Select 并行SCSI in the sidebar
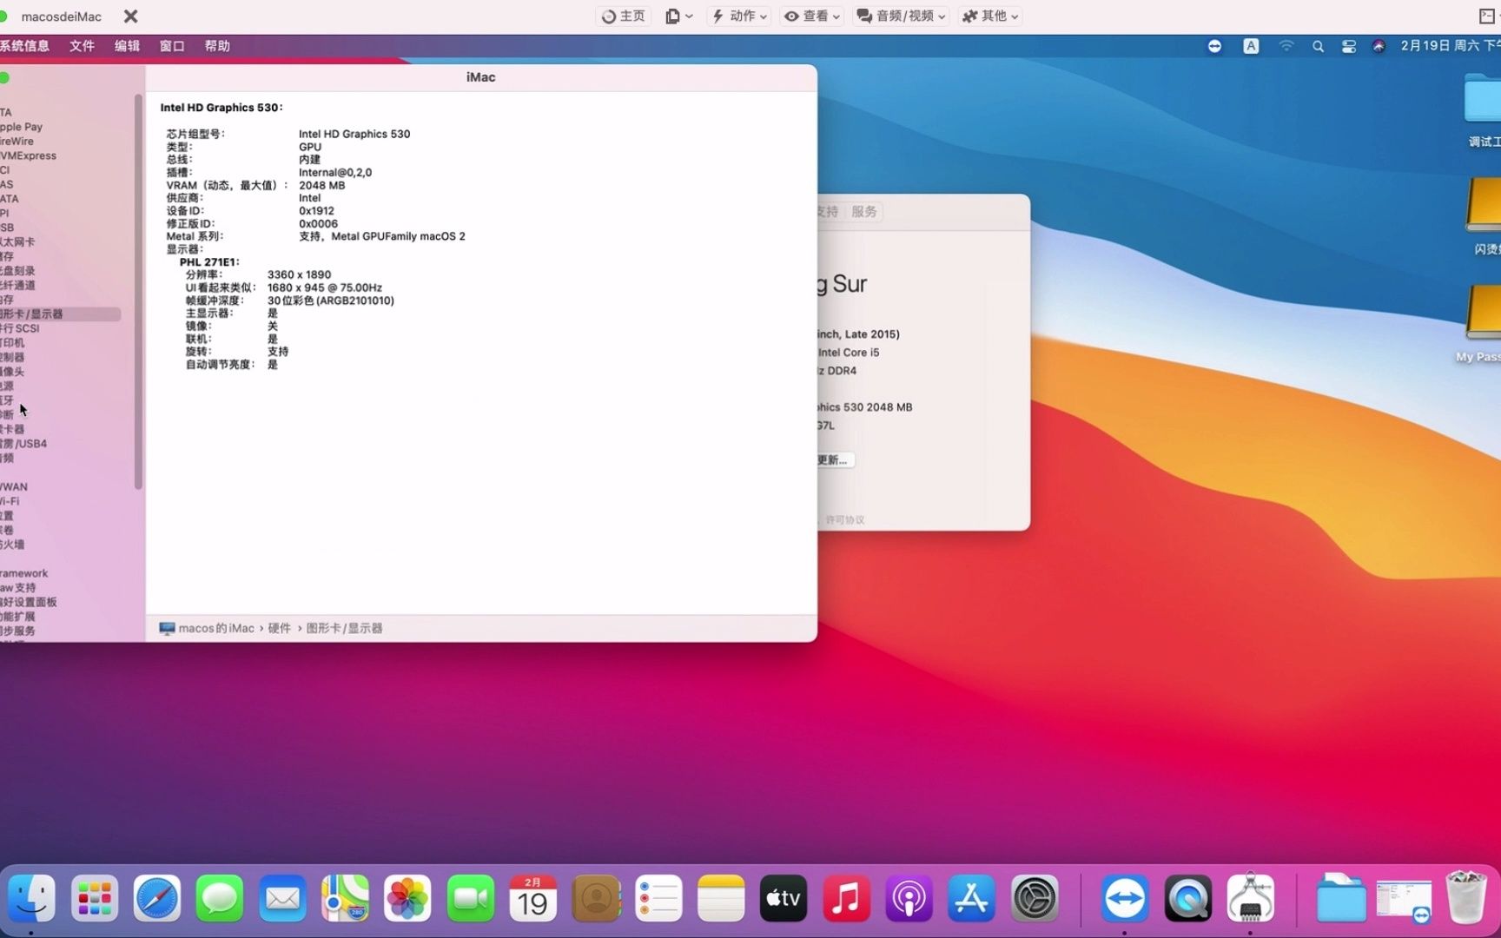The image size is (1501, 938). tap(20, 328)
